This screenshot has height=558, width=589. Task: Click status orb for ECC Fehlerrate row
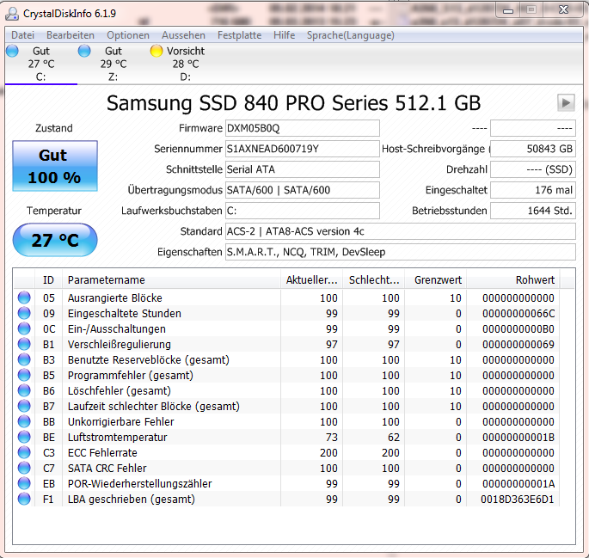(24, 452)
